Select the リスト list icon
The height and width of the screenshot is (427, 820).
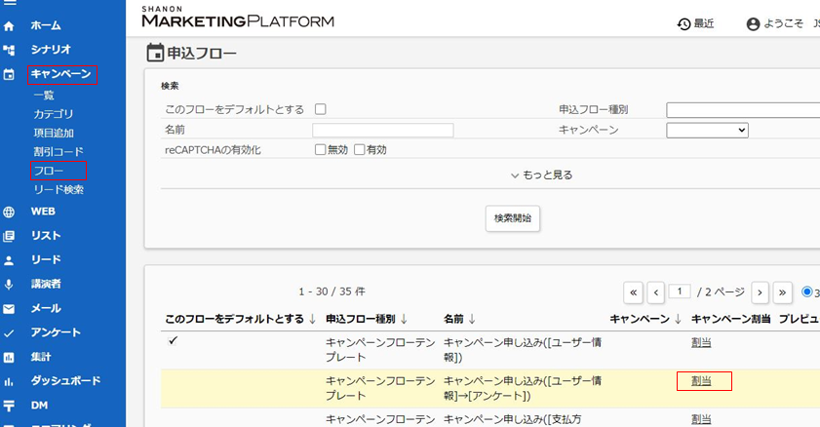pyautogui.click(x=10, y=236)
